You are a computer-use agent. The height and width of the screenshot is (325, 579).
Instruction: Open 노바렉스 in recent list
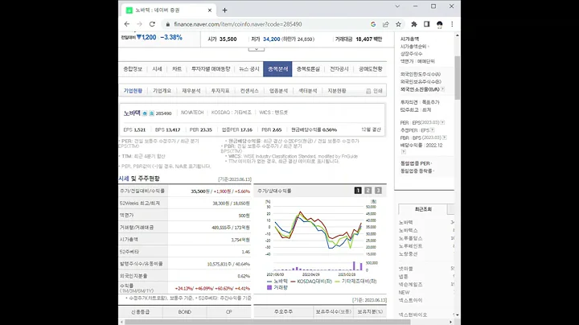408,230
